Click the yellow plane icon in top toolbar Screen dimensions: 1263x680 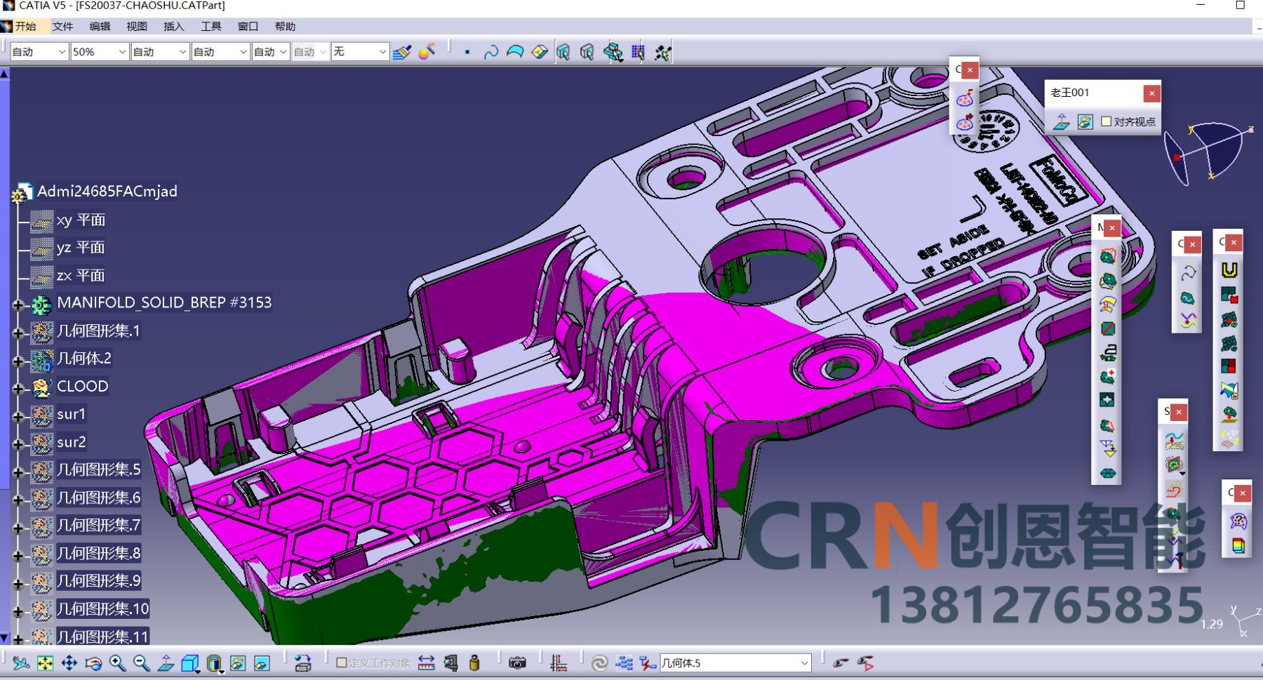540,52
